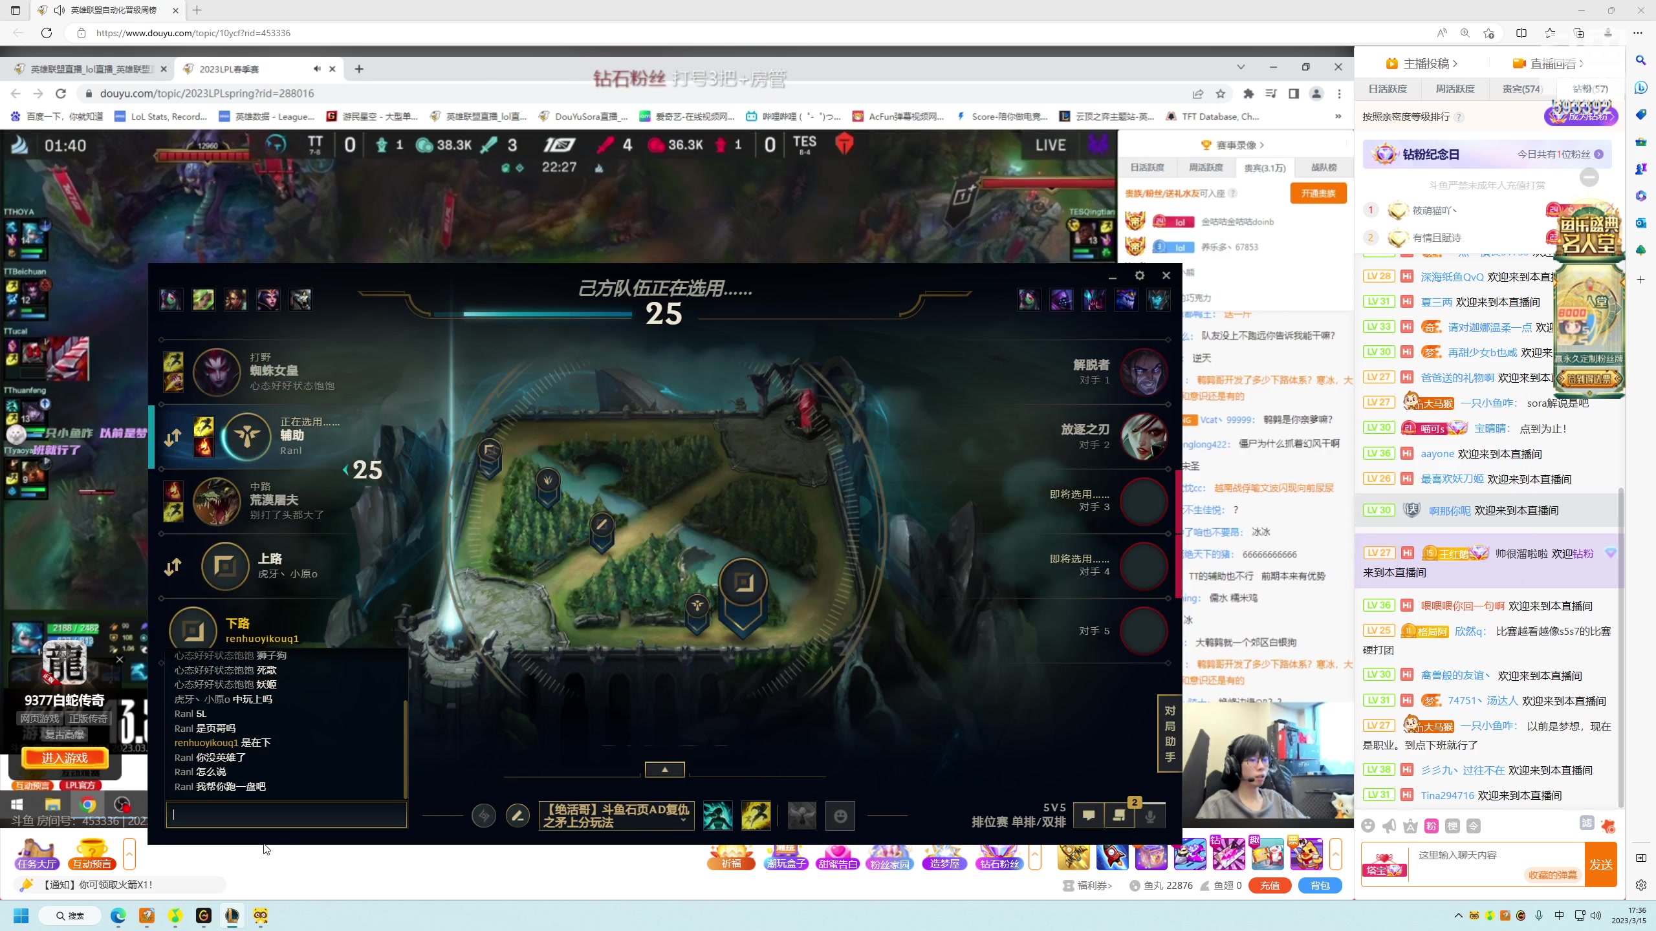Click the pink 粉 icon above chat input
This screenshot has width=1656, height=931.
pyautogui.click(x=1432, y=826)
